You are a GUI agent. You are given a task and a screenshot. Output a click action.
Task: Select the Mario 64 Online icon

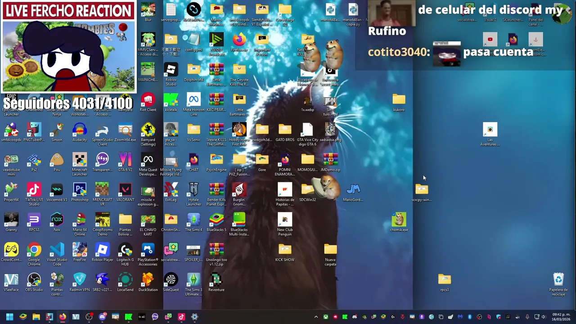click(80, 225)
